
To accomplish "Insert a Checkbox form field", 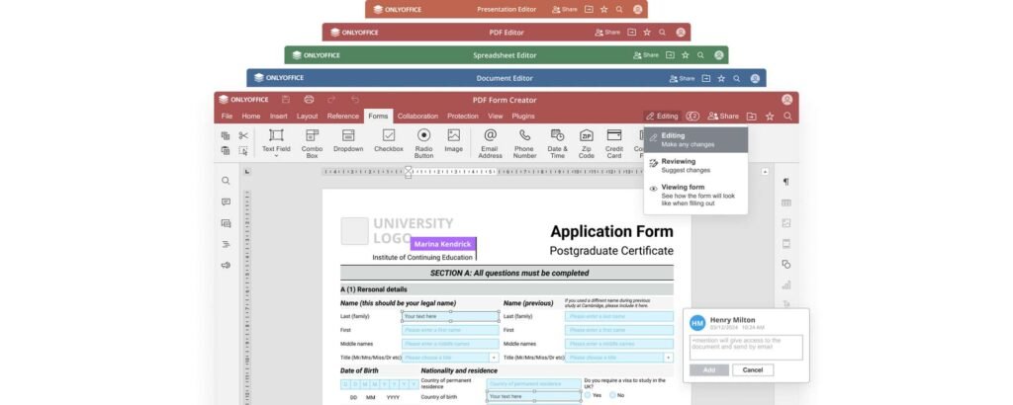I will tap(388, 141).
